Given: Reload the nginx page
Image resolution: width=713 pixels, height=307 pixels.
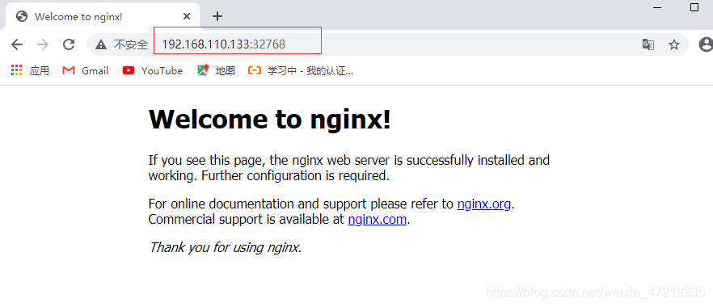Looking at the screenshot, I should click(x=69, y=44).
